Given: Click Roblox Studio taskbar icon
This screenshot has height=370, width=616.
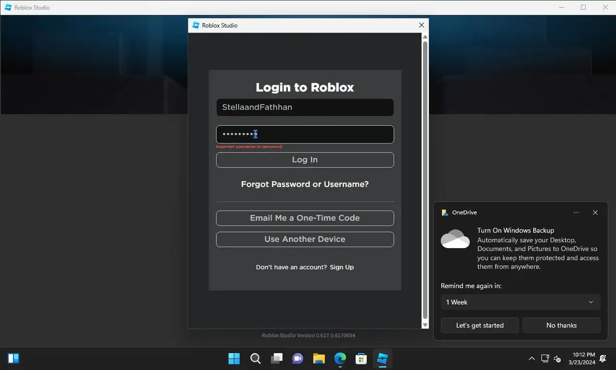Looking at the screenshot, I should click(383, 358).
